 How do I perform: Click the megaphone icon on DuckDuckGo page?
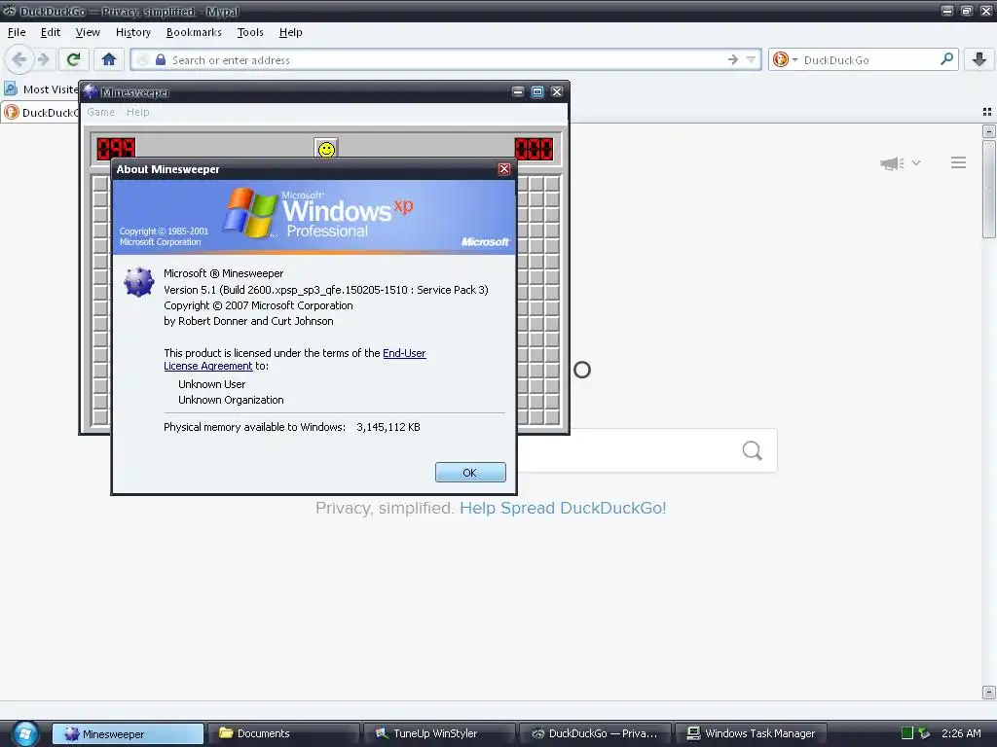[892, 163]
